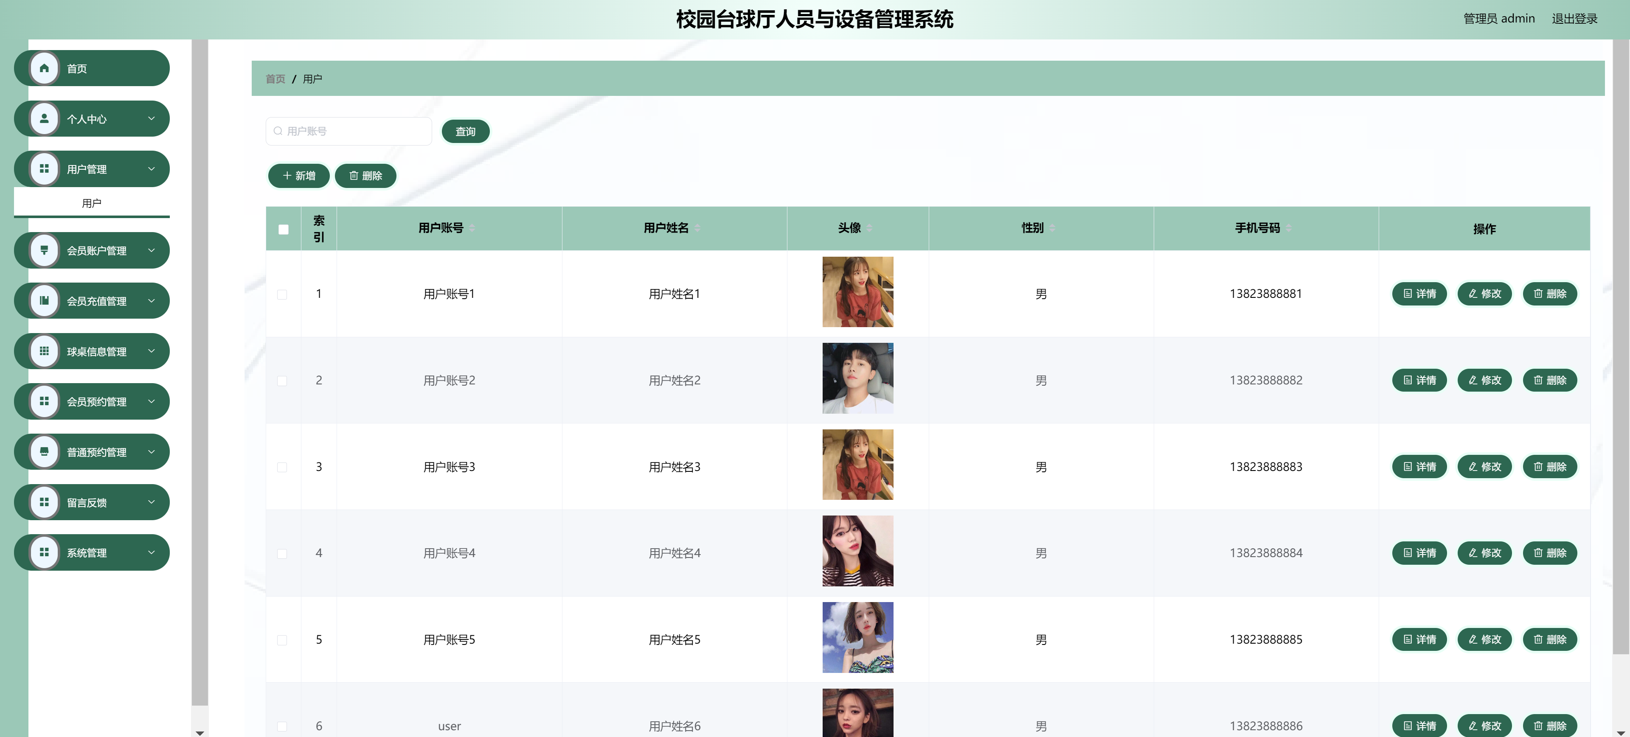The height and width of the screenshot is (737, 1630).
Task: Click the 球桌信息管理 grid icon
Action: (x=44, y=351)
